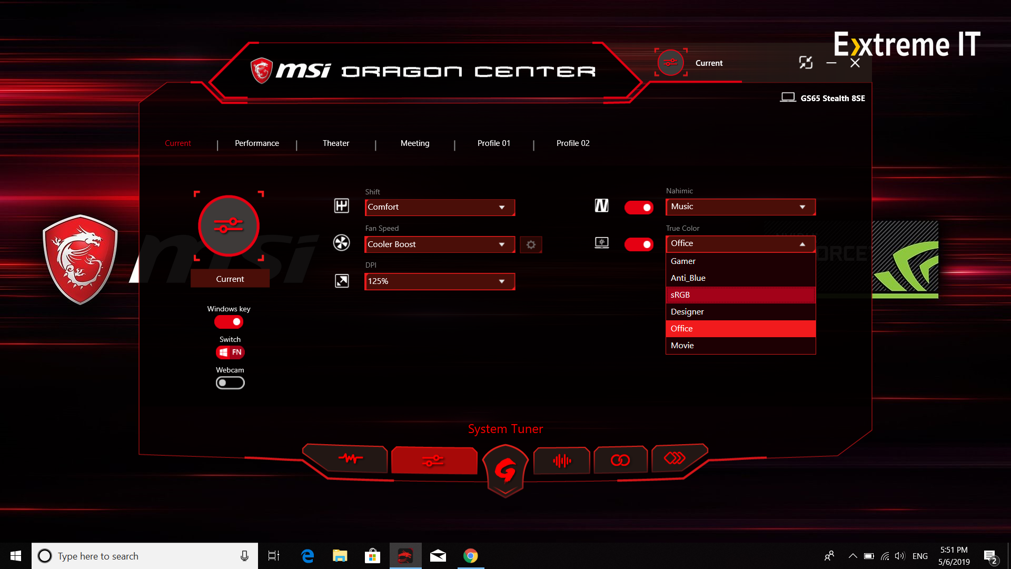Click the header Current text label

709,63
